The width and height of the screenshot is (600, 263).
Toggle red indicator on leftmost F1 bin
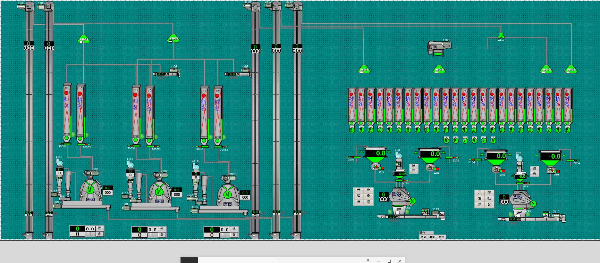(66, 93)
